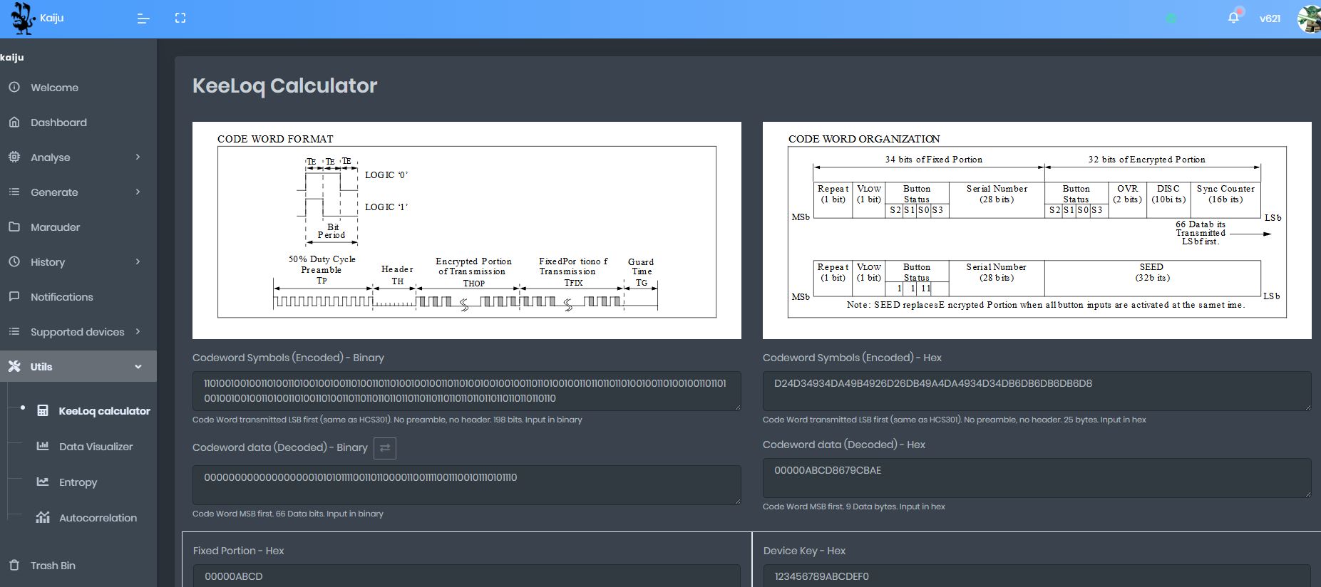Click the Device Key hex input field
Image resolution: width=1321 pixels, height=587 pixels.
click(1036, 576)
